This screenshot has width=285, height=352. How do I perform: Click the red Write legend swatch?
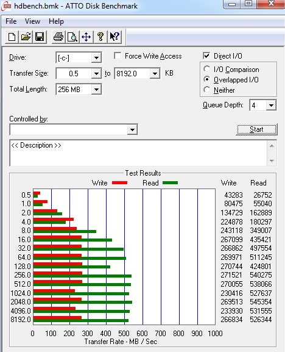click(119, 183)
